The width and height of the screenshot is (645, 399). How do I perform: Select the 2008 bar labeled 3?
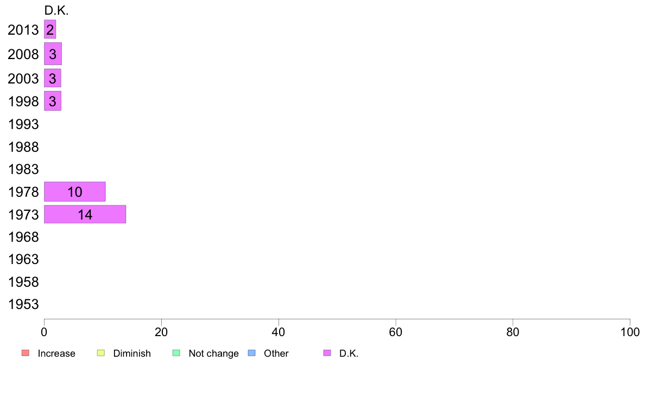[x=53, y=54]
